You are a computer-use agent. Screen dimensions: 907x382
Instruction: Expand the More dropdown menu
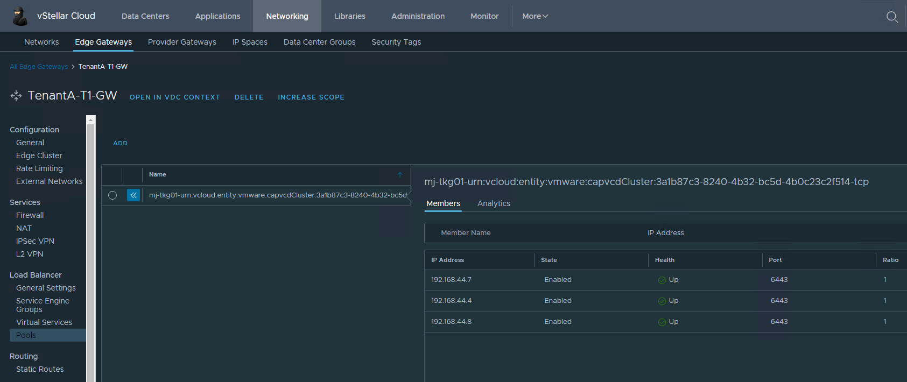(535, 16)
